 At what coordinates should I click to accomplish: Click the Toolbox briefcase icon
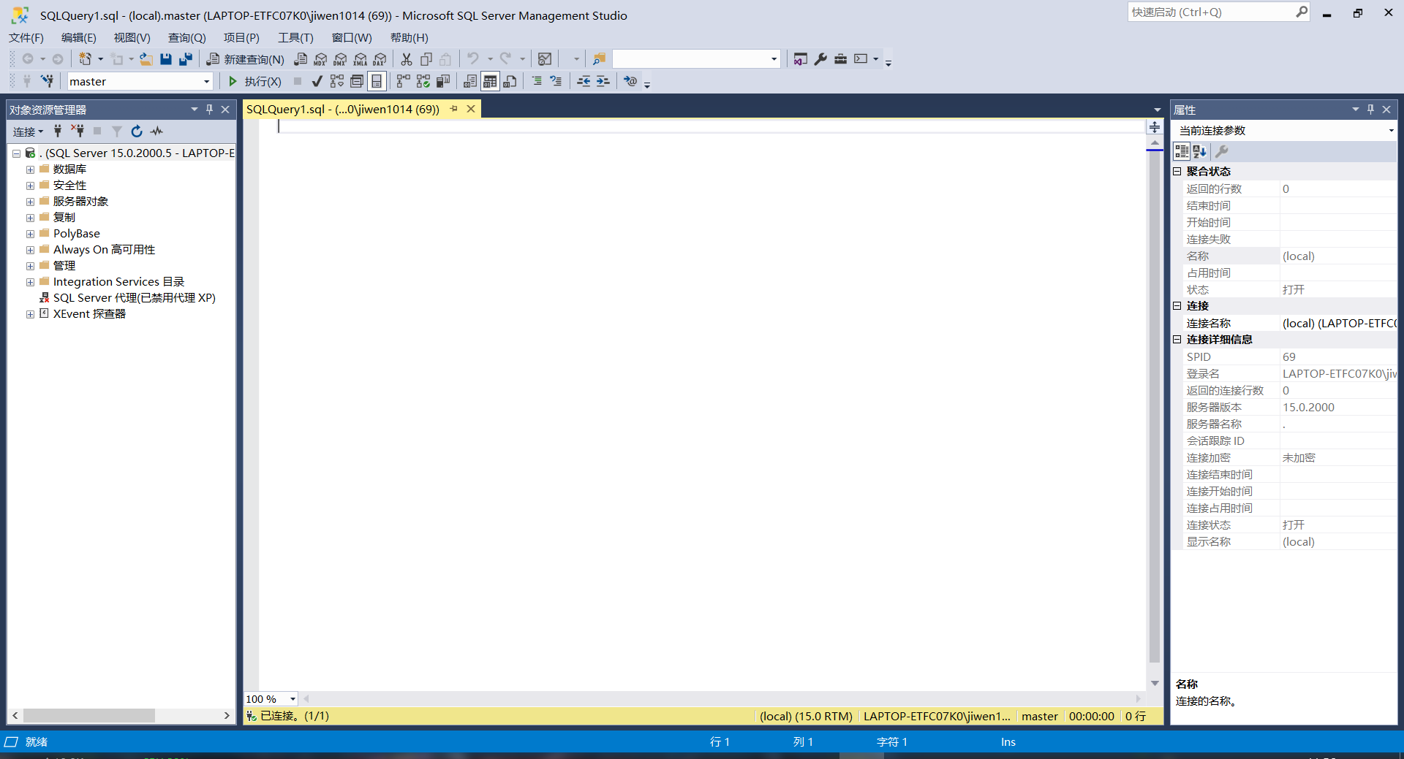tap(840, 59)
